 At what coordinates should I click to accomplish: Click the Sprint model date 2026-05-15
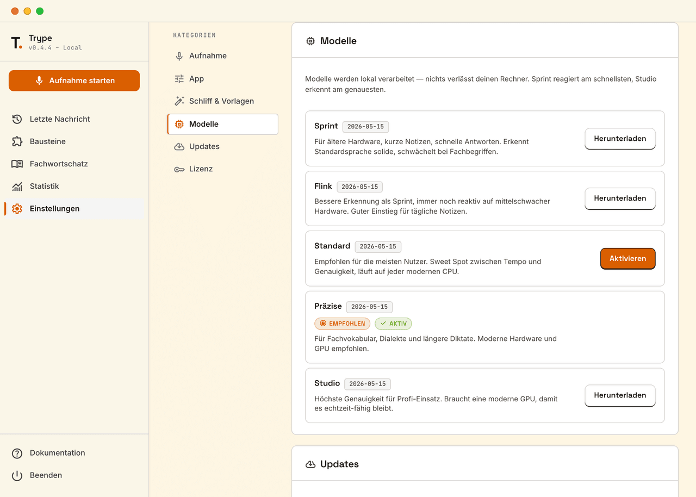click(365, 127)
